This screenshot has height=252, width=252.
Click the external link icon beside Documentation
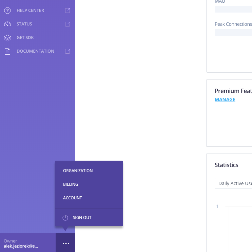coord(67,51)
